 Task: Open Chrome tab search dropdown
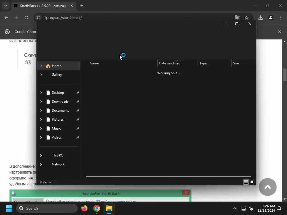click(x=6, y=6)
